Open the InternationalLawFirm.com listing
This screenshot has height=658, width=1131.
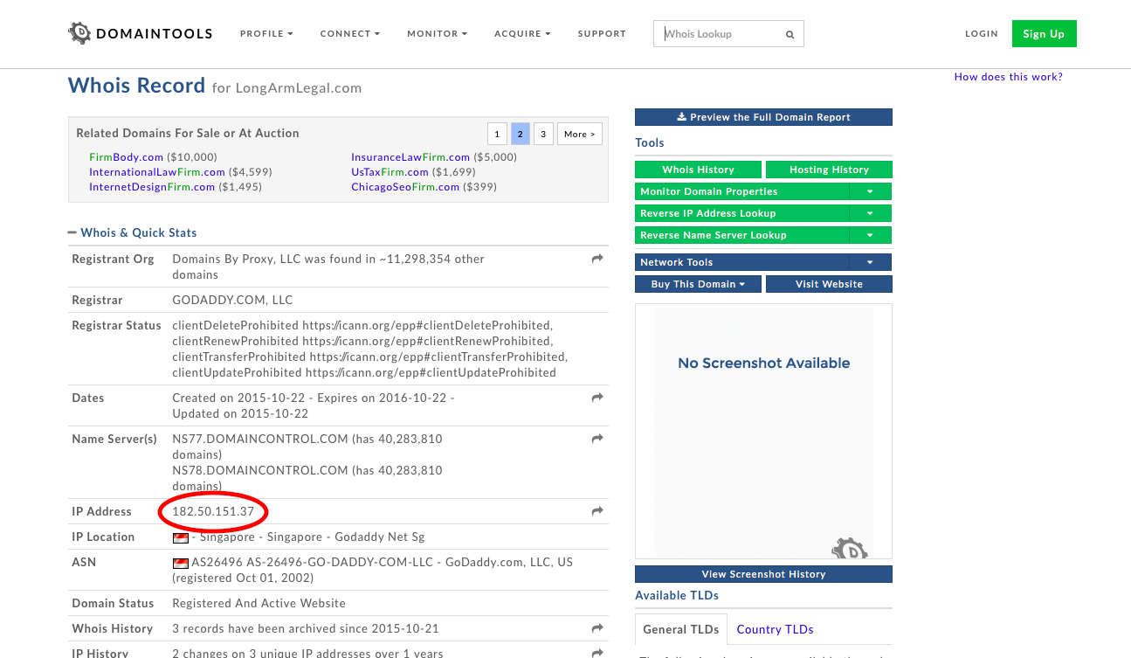click(157, 172)
